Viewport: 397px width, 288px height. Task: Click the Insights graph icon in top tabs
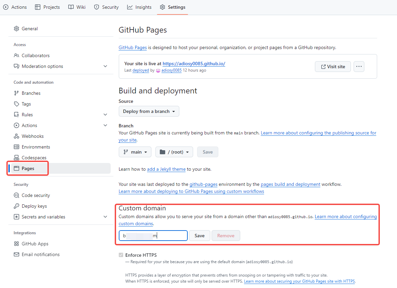pos(130,7)
